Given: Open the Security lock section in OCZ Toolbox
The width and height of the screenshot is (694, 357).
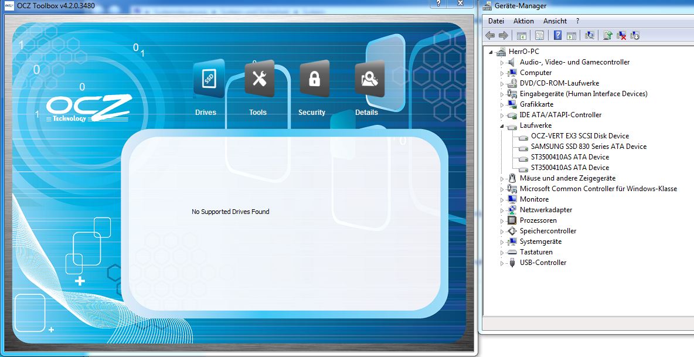Looking at the screenshot, I should pos(314,79).
